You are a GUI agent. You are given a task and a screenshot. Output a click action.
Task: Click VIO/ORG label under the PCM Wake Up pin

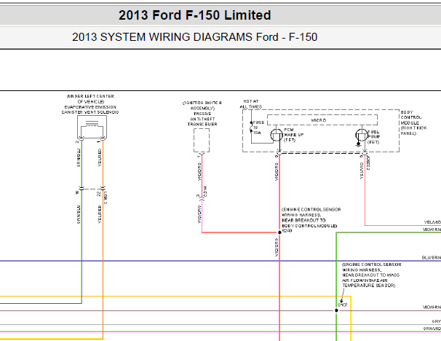point(277,172)
